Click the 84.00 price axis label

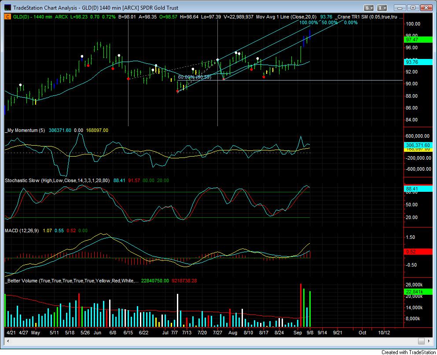412,120
